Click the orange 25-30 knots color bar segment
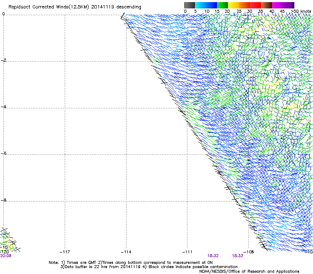Screen dimensions: 313x274 pyautogui.click(x=244, y=5)
